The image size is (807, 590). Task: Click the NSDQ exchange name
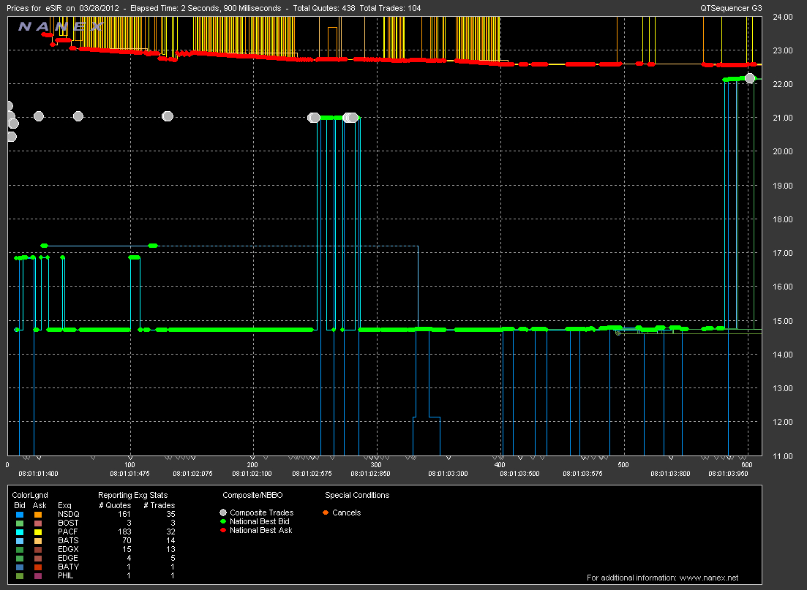pos(69,515)
